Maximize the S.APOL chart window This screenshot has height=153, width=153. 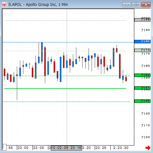[x=136, y=5]
